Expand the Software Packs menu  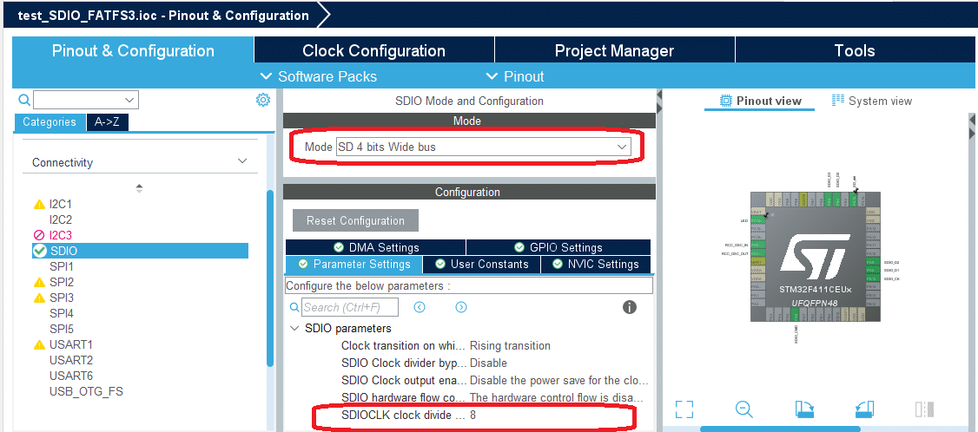click(318, 76)
